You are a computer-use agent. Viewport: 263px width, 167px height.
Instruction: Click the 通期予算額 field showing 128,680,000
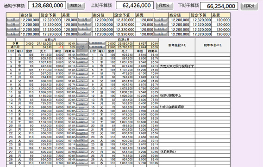[47, 6]
